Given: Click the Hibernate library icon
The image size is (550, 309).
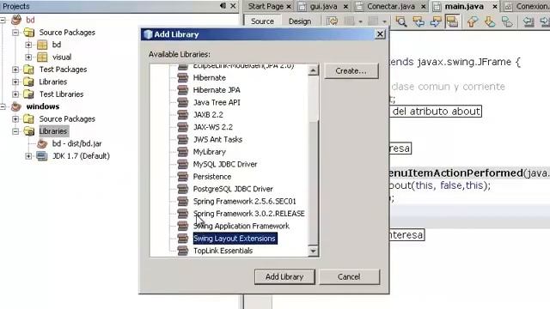Looking at the screenshot, I should 183,78.
